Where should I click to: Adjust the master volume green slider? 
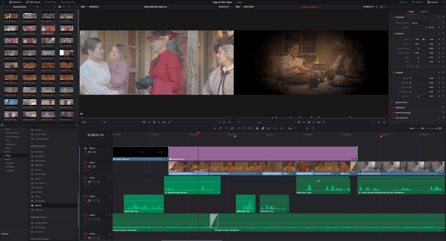coord(431,128)
